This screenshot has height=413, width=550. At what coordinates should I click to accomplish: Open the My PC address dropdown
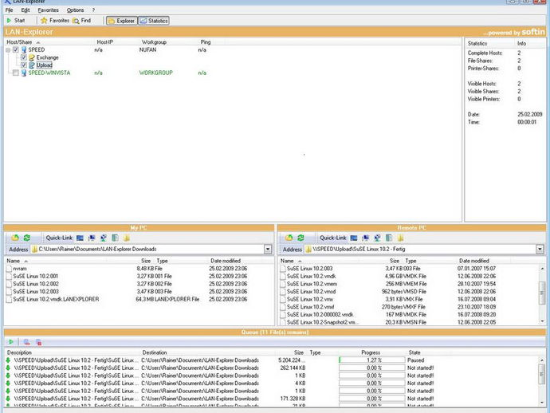(x=268, y=249)
